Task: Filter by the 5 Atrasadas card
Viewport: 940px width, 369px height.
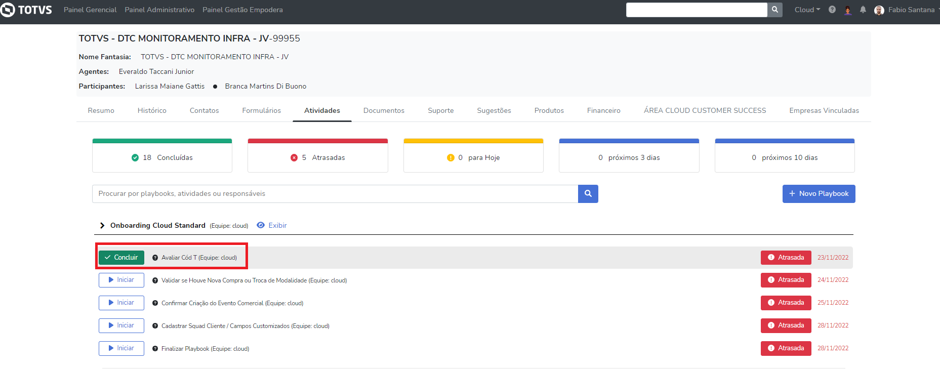Action: (x=318, y=155)
